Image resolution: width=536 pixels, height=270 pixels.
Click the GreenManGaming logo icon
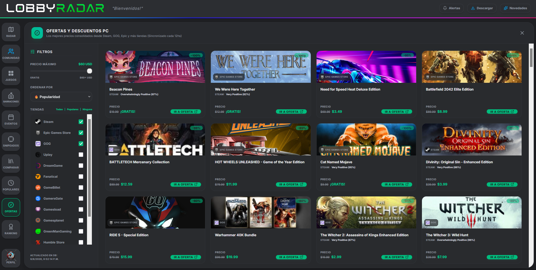[38, 231]
